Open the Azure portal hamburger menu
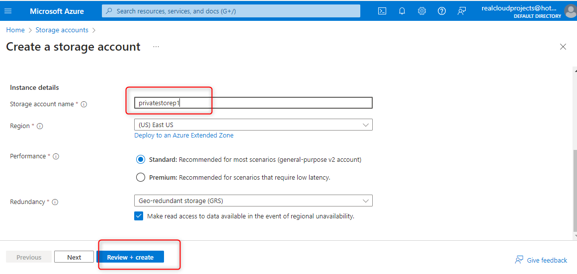This screenshot has height=274, width=577. (x=8, y=11)
